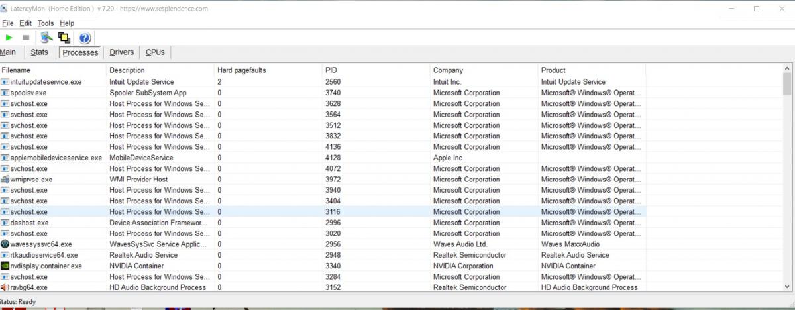The image size is (795, 310).
Task: Sort by the Product column header
Action: click(x=592, y=70)
